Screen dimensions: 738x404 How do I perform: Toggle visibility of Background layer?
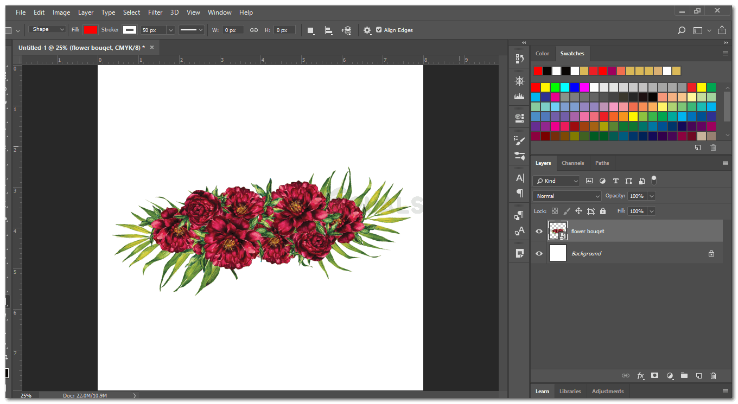(539, 253)
